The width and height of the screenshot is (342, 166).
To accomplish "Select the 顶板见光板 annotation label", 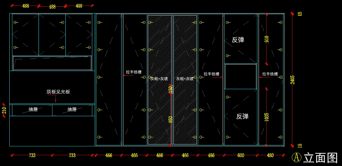I will [x=58, y=92].
